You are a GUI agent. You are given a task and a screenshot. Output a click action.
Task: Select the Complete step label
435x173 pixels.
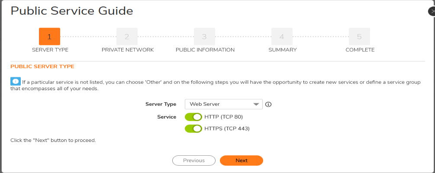point(360,50)
